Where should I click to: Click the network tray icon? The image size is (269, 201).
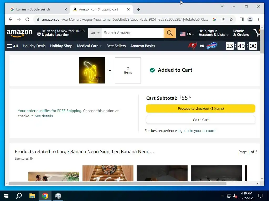[x=229, y=196]
